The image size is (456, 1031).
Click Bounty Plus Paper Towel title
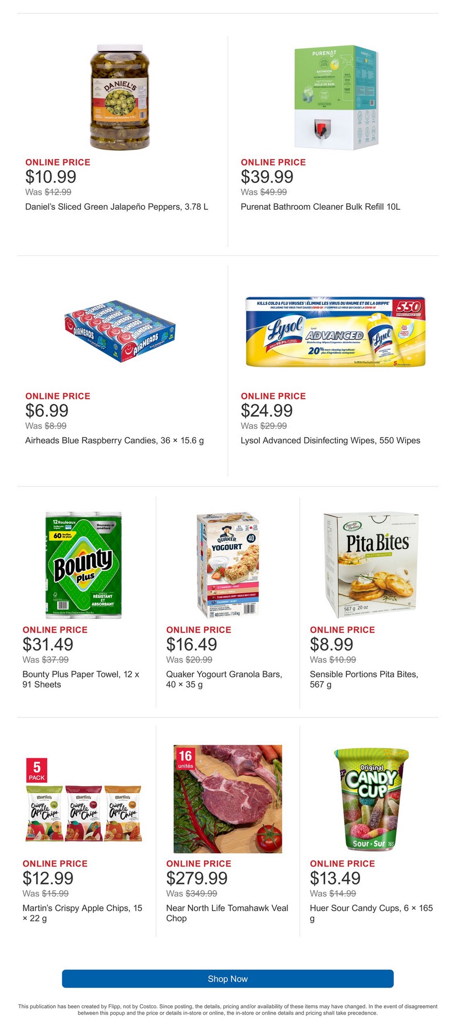[81, 679]
